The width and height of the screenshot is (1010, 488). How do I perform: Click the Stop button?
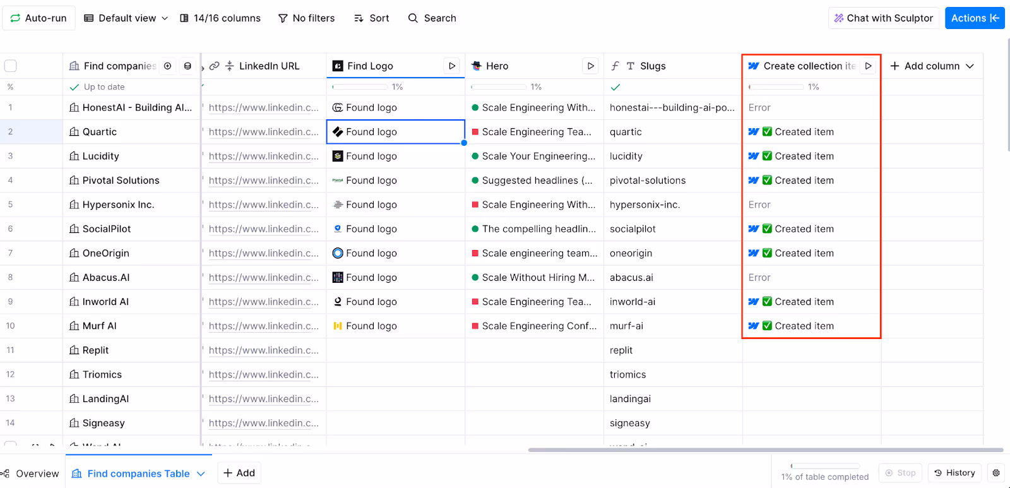tap(900, 473)
